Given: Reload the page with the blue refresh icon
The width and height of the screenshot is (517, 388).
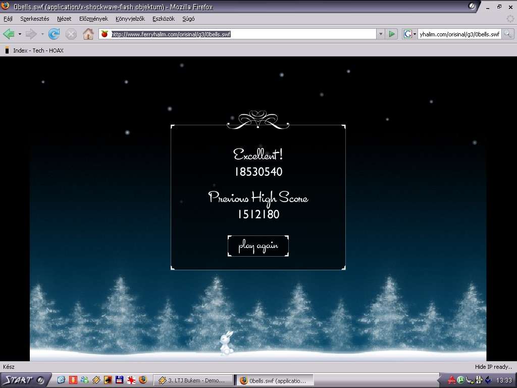Looking at the screenshot, I should [54, 34].
